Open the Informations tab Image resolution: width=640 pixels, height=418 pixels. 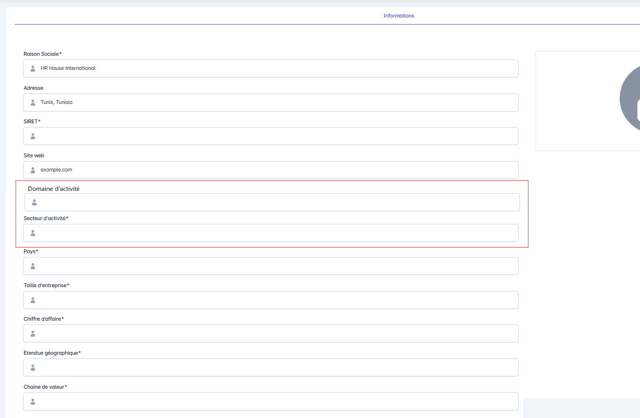pyautogui.click(x=398, y=16)
